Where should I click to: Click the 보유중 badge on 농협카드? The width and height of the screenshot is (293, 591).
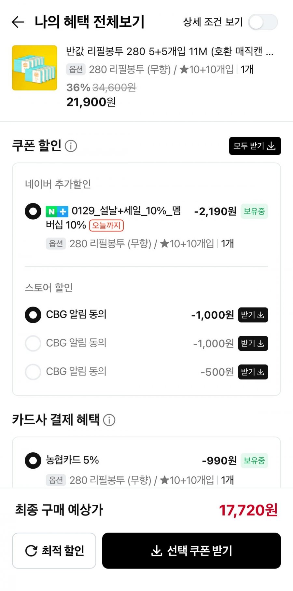coord(254,460)
